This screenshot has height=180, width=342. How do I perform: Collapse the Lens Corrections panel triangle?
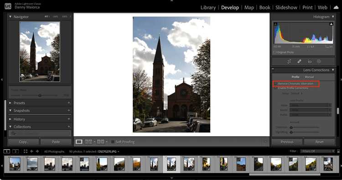[333, 70]
